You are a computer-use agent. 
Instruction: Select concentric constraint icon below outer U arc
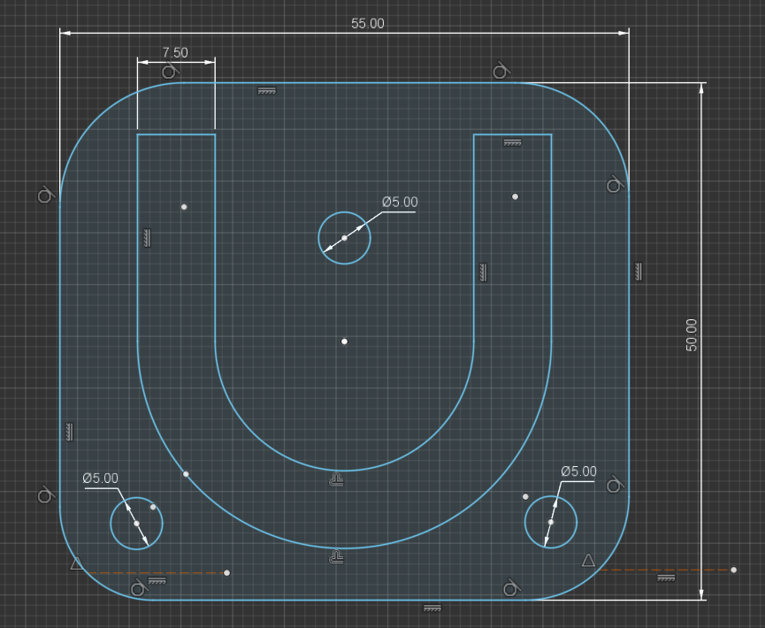click(336, 556)
